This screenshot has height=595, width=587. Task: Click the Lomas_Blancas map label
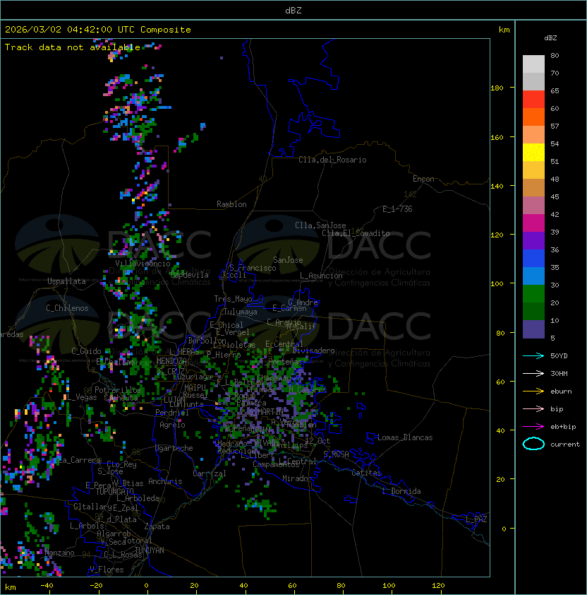point(405,437)
